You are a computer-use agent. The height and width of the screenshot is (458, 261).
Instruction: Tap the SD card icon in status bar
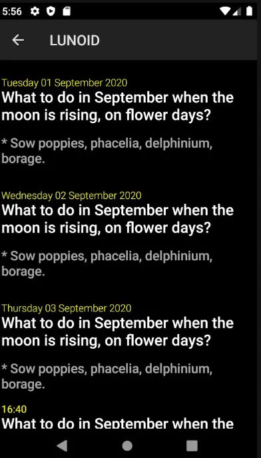(67, 11)
